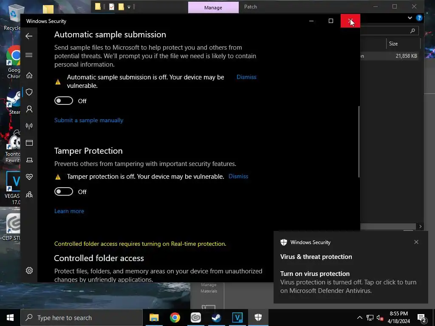Screen dimensions: 435x326
Task: Click the Size column header
Action: point(403,44)
